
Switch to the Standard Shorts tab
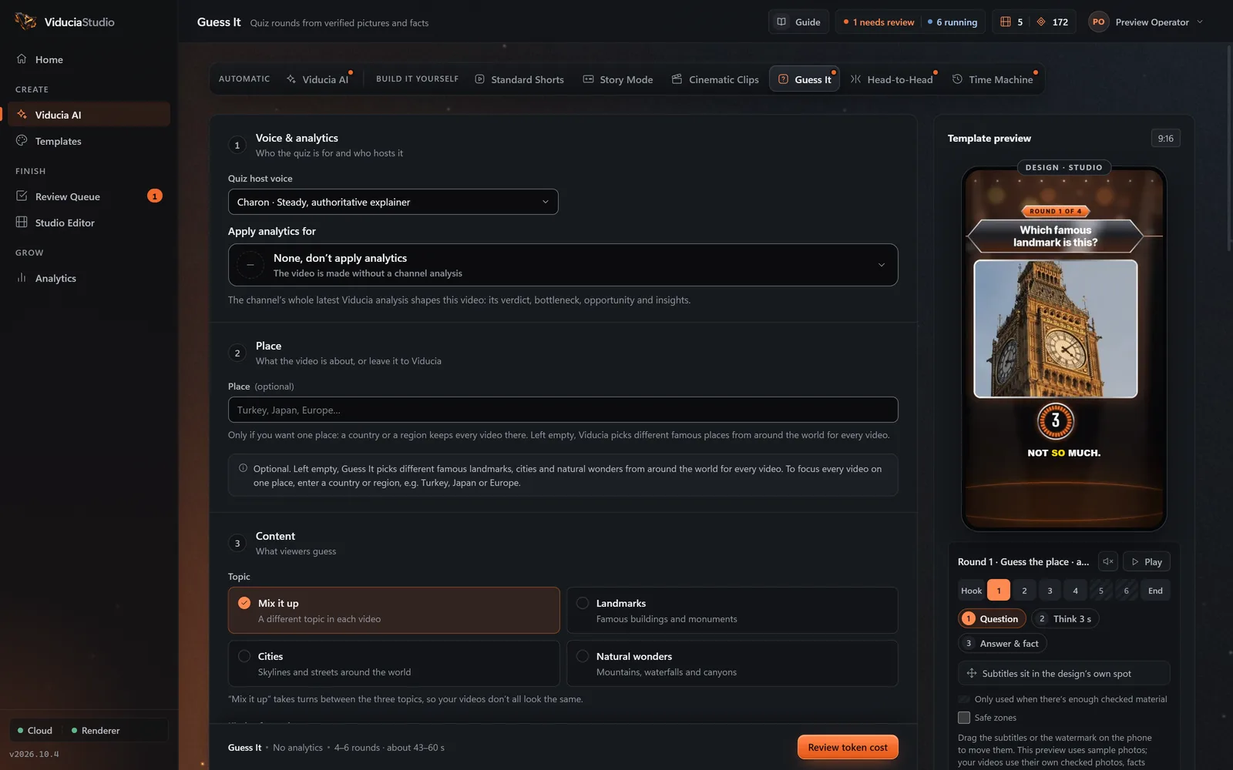pyautogui.click(x=519, y=79)
